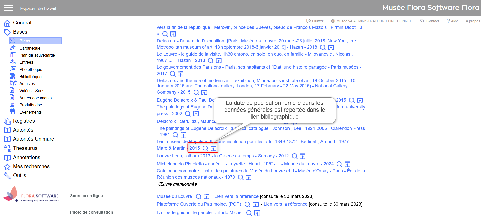Open Espaces de travail menu

pos(38,8)
